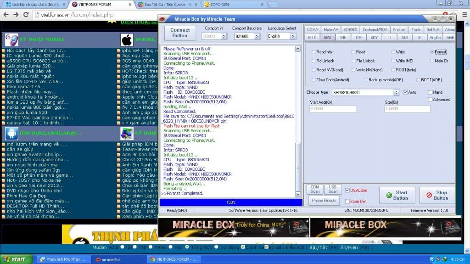Image resolution: width=470 pixels, height=264 pixels.
Task: Switch to the CDMA tab
Action: point(312,29)
